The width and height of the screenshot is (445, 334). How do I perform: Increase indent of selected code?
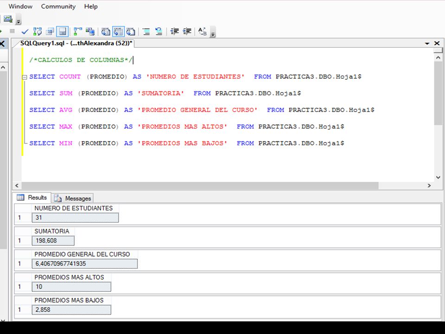point(187,31)
